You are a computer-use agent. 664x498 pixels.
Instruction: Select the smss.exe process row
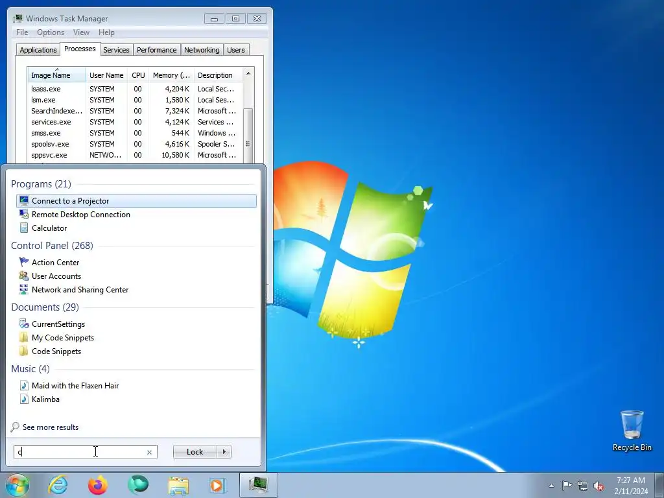135,133
